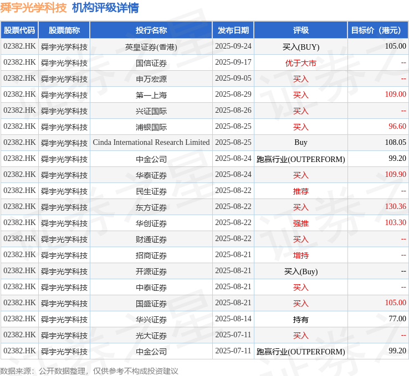Select the 兴证国际 institution cell
The image size is (409, 376).
(x=151, y=111)
